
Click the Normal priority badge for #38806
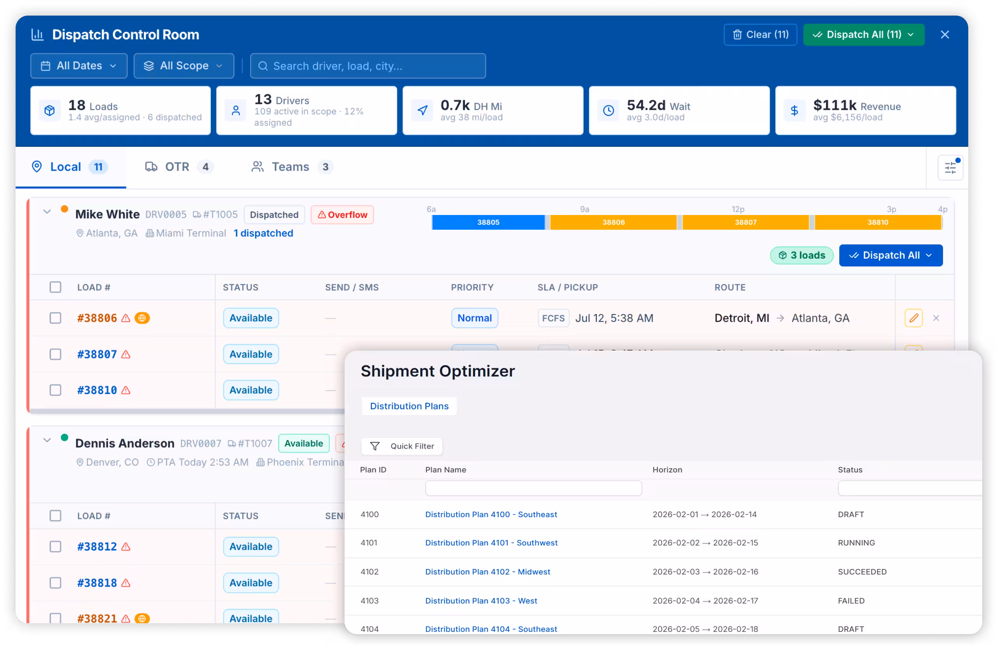[474, 318]
